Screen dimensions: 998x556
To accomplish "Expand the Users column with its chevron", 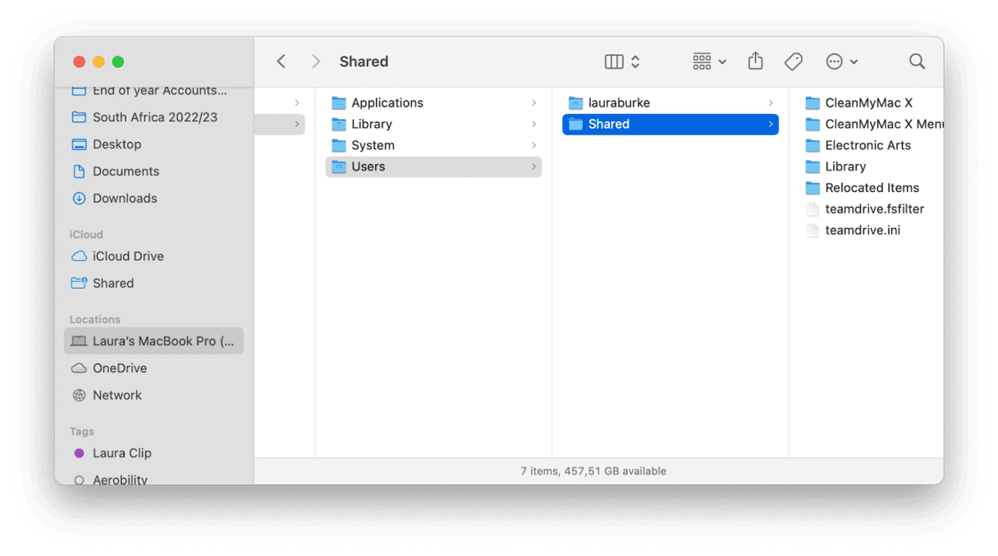I will (533, 166).
